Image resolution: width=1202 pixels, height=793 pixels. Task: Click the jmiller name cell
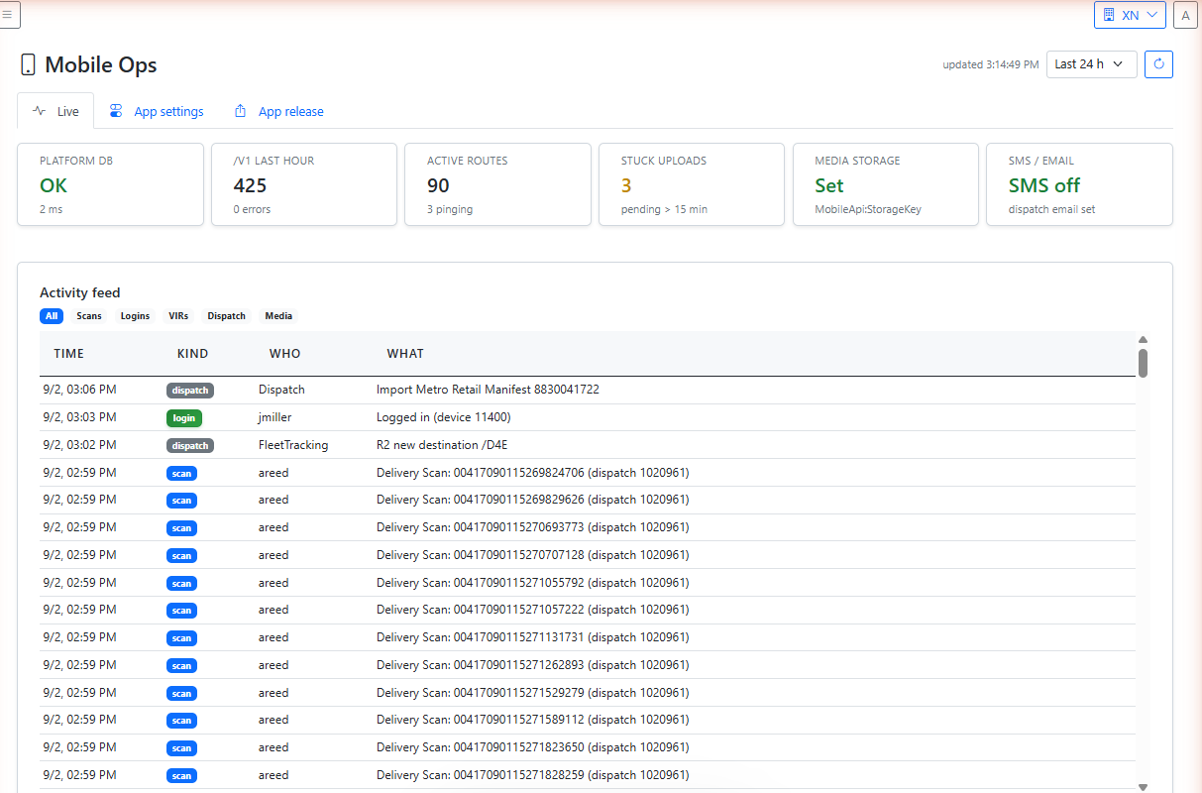275,417
